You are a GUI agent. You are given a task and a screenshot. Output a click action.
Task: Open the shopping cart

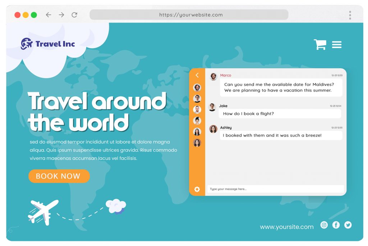click(x=320, y=44)
